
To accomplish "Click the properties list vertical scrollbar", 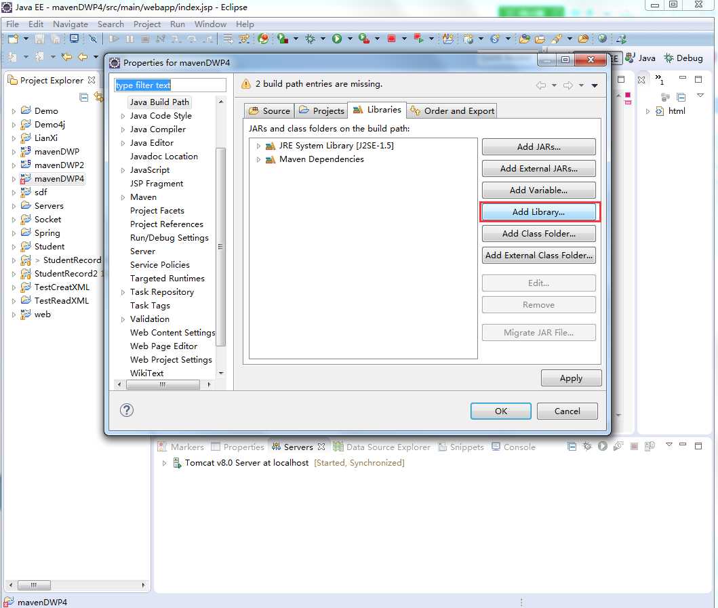I will point(221,247).
